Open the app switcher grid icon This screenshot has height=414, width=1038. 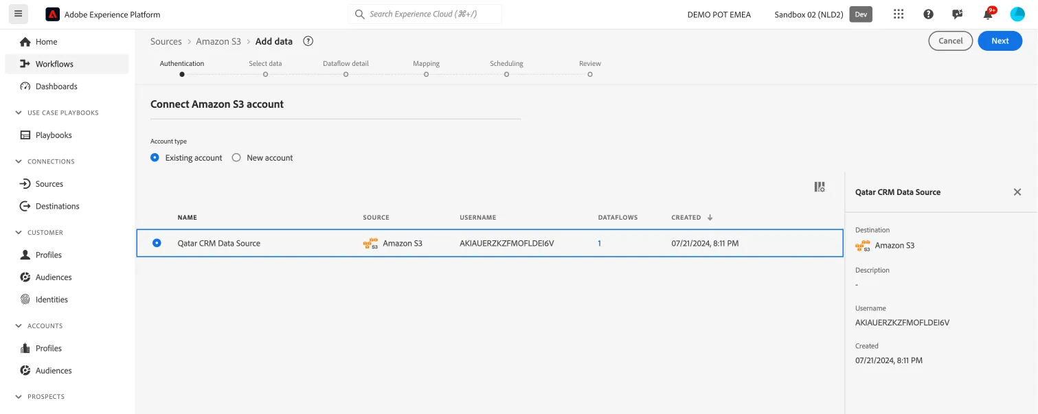[x=899, y=14]
